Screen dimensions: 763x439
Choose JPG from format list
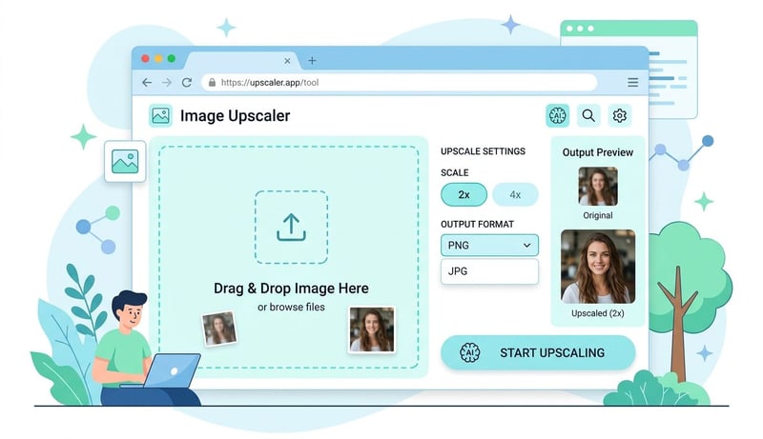[x=489, y=271]
